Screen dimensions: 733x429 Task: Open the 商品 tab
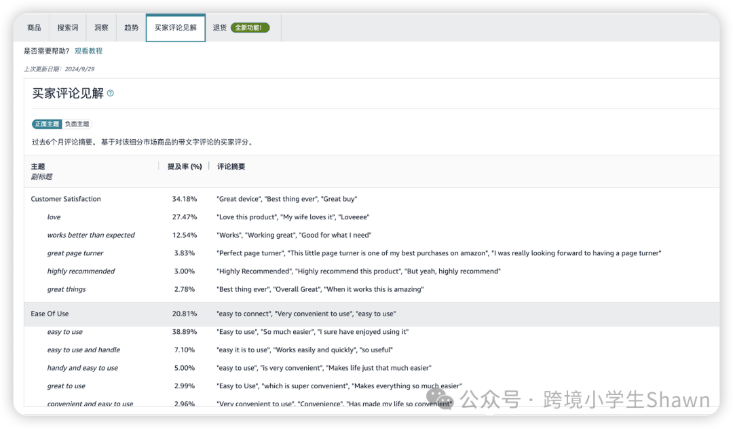[x=34, y=28]
